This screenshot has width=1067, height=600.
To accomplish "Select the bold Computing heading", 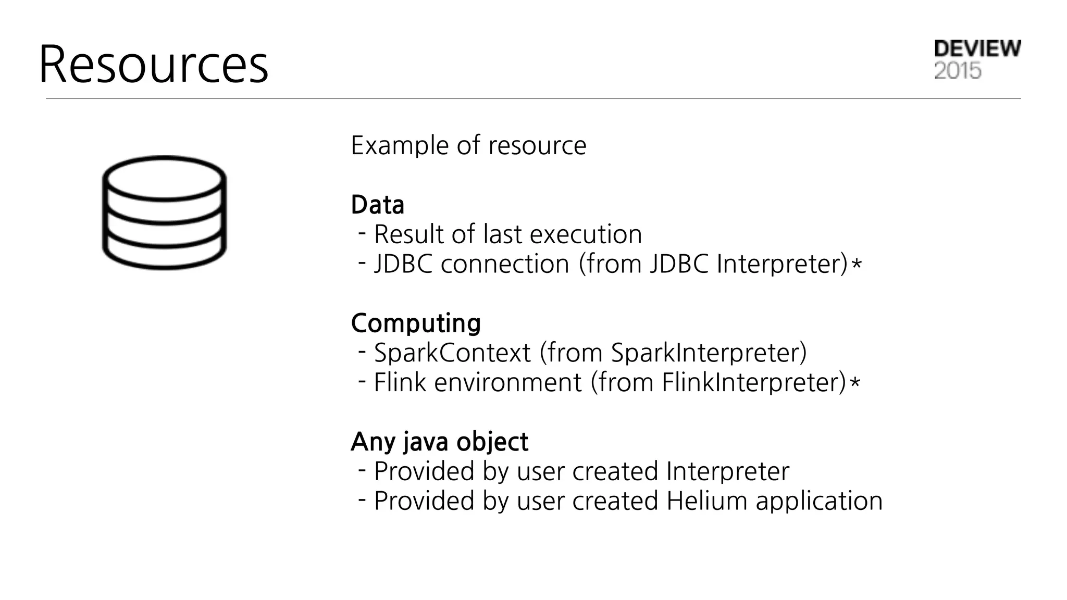I will 416,323.
